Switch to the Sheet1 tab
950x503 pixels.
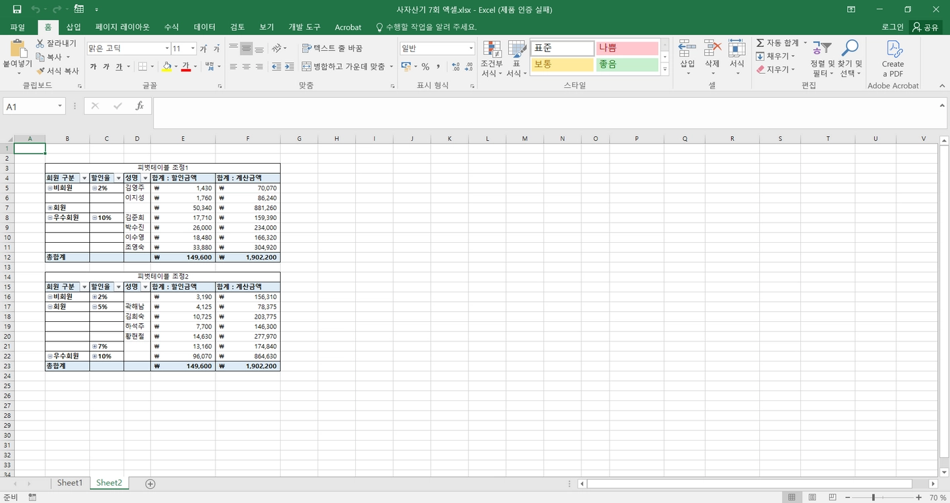[70, 483]
